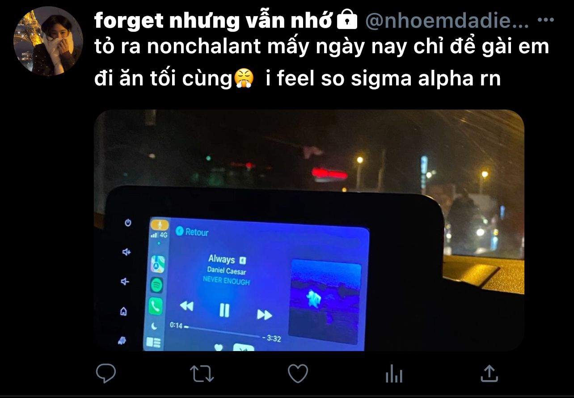Open the green Phone app icon
Viewport: 574px width, 398px height.
(x=156, y=306)
